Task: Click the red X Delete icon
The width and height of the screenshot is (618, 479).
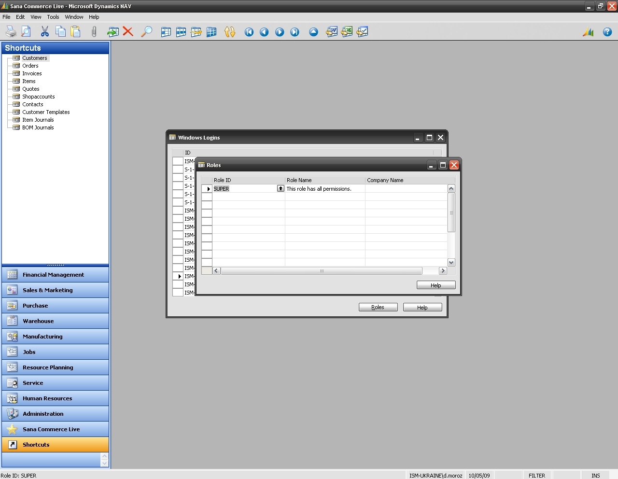Action: [x=128, y=32]
